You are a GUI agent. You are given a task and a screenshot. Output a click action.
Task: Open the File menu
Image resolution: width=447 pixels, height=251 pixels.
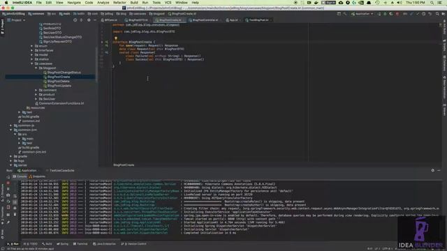tap(39, 3)
